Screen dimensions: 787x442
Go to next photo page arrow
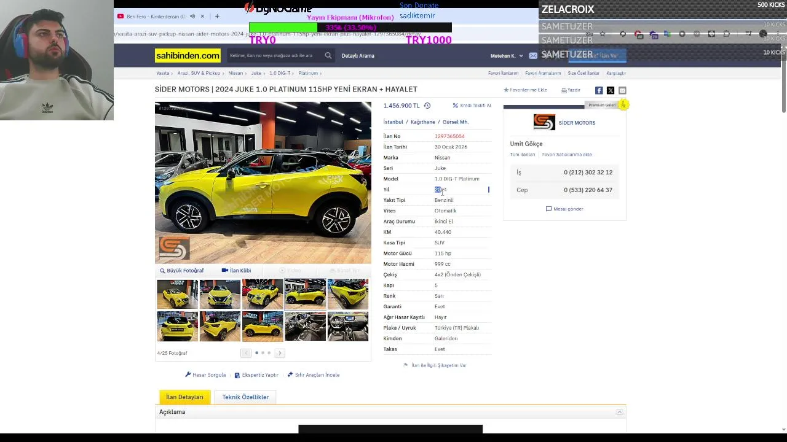coord(280,353)
